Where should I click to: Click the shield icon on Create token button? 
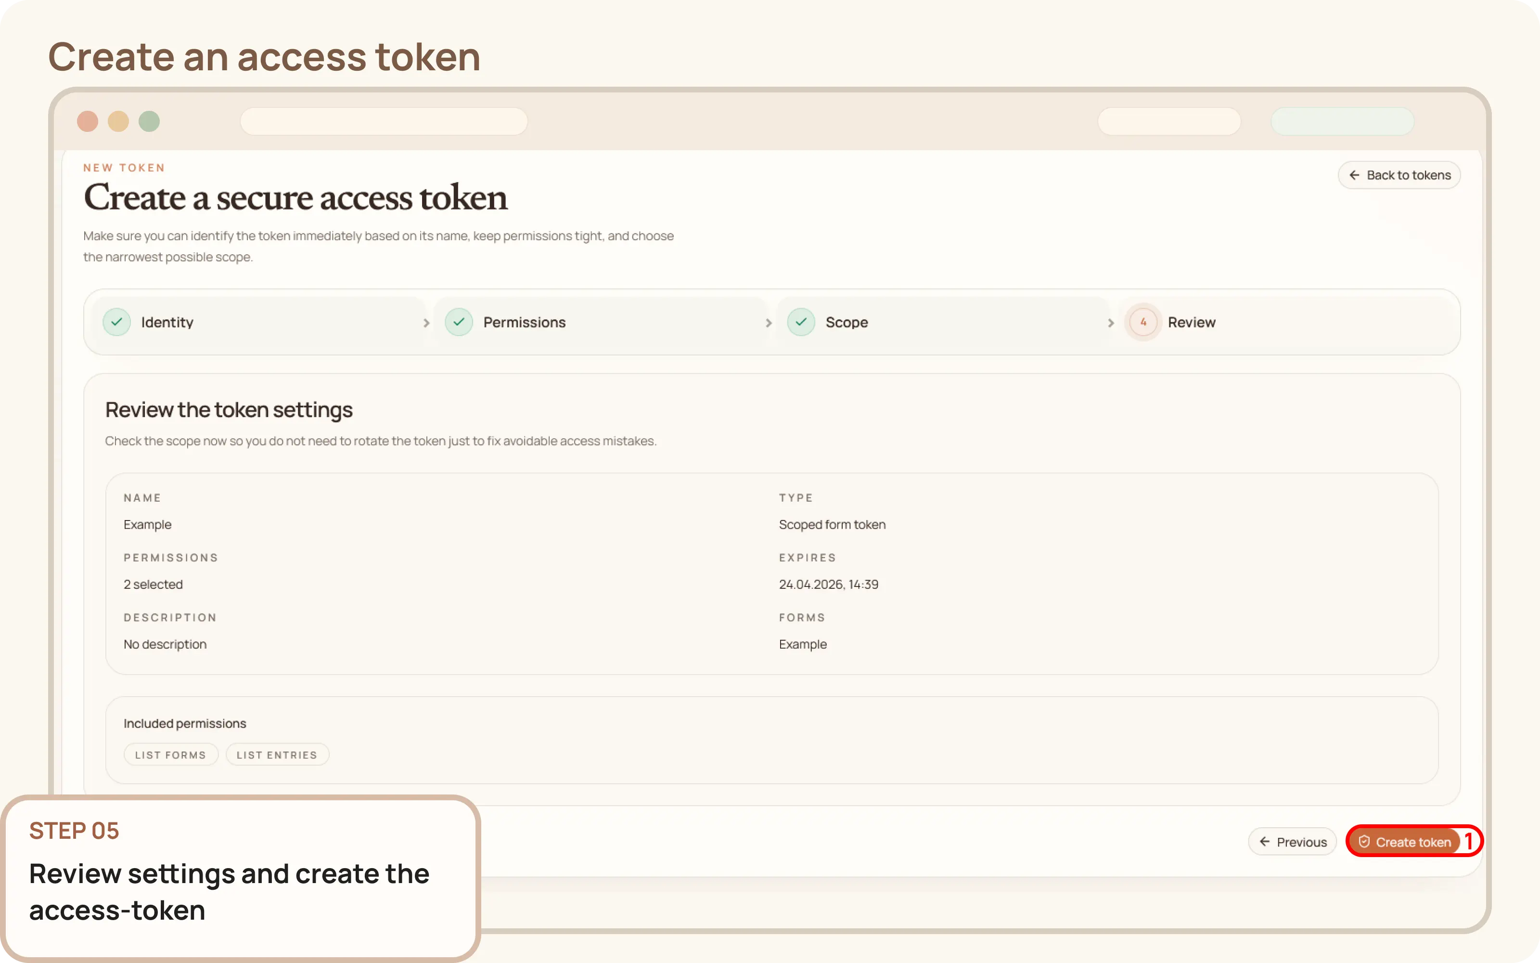[1364, 841]
